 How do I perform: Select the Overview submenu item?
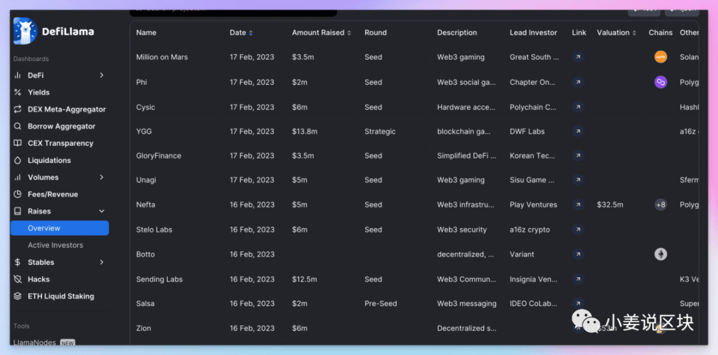[x=60, y=228]
